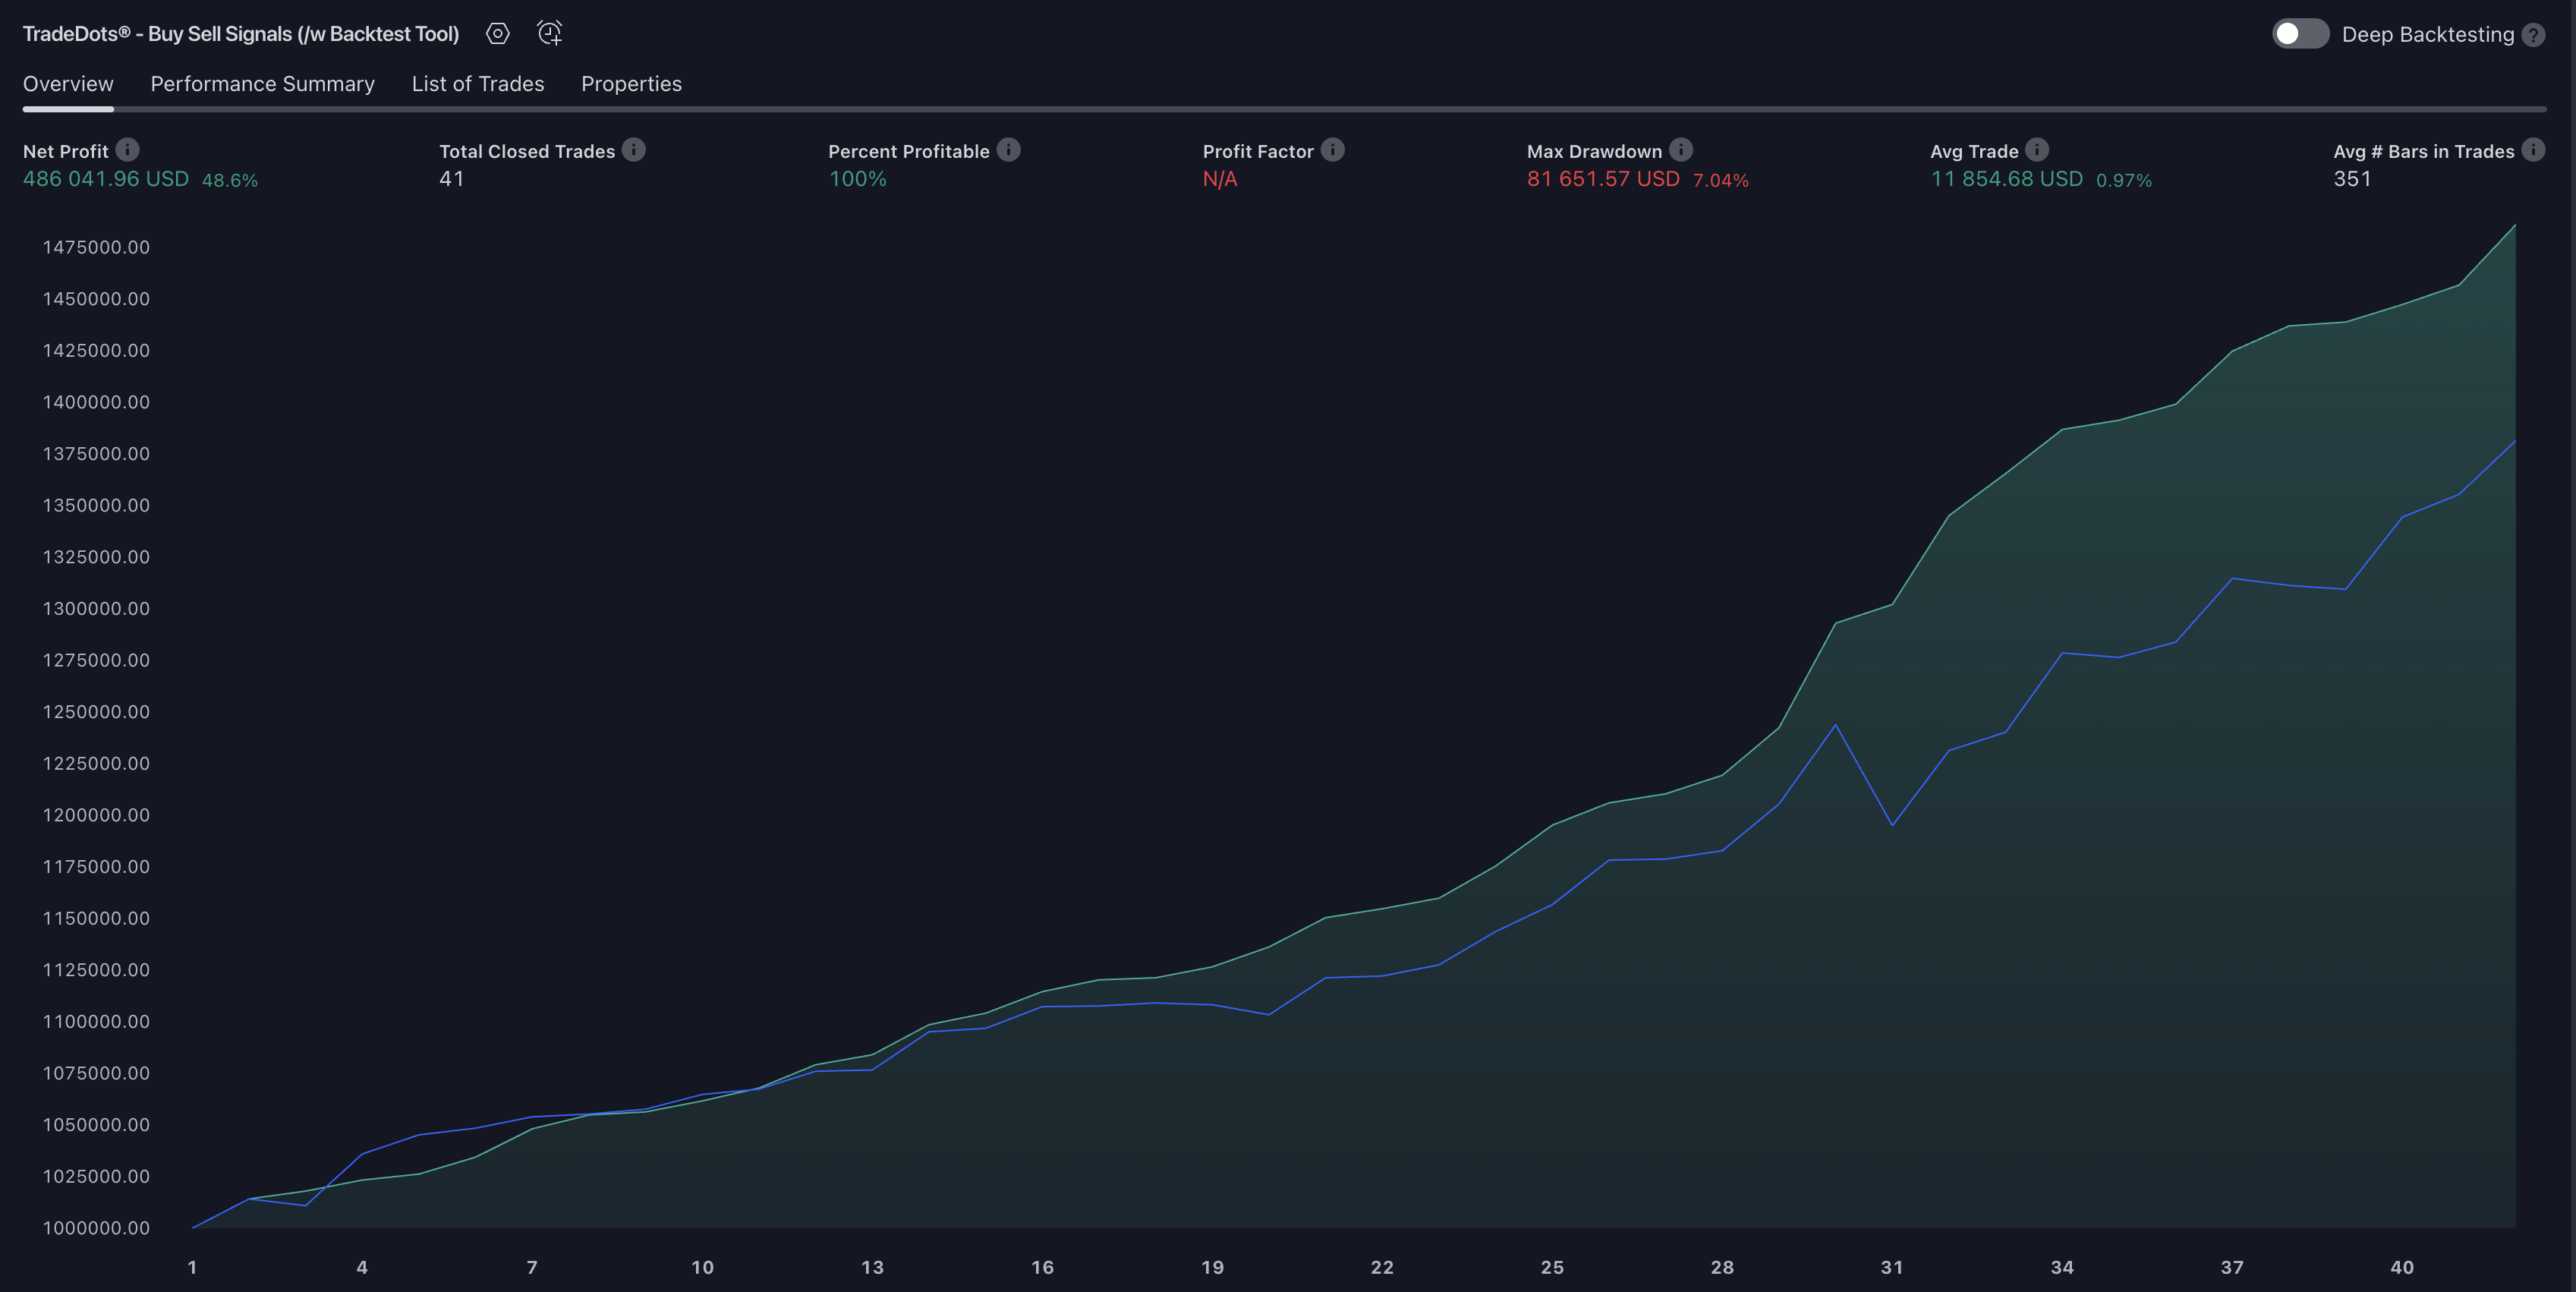Click the 1000000.00 y-axis label
The height and width of the screenshot is (1292, 2576).
(x=96, y=1228)
